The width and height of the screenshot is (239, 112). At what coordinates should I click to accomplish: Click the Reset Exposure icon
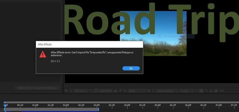[x=216, y=91]
